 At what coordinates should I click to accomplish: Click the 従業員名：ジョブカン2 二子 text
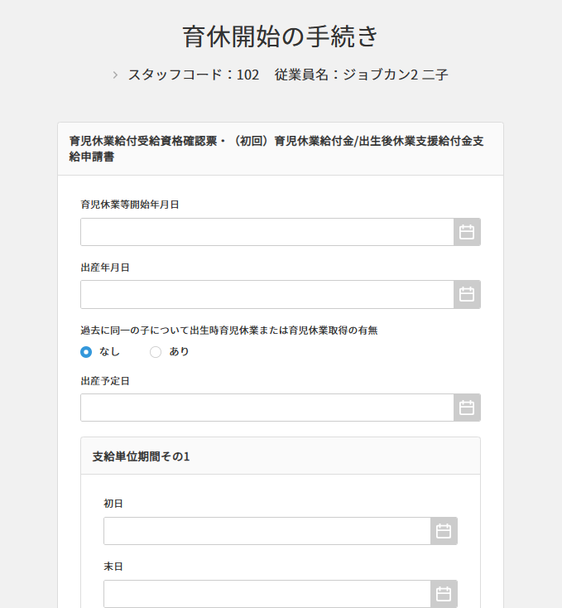coord(361,75)
